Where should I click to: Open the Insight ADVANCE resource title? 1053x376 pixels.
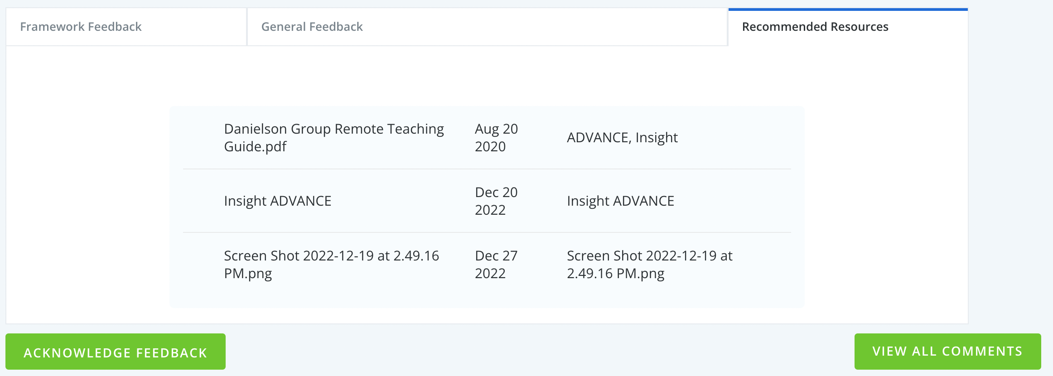click(277, 201)
